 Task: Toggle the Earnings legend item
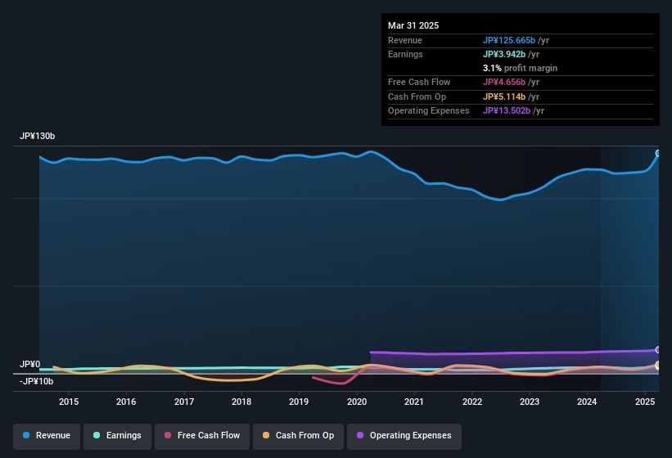coord(117,436)
